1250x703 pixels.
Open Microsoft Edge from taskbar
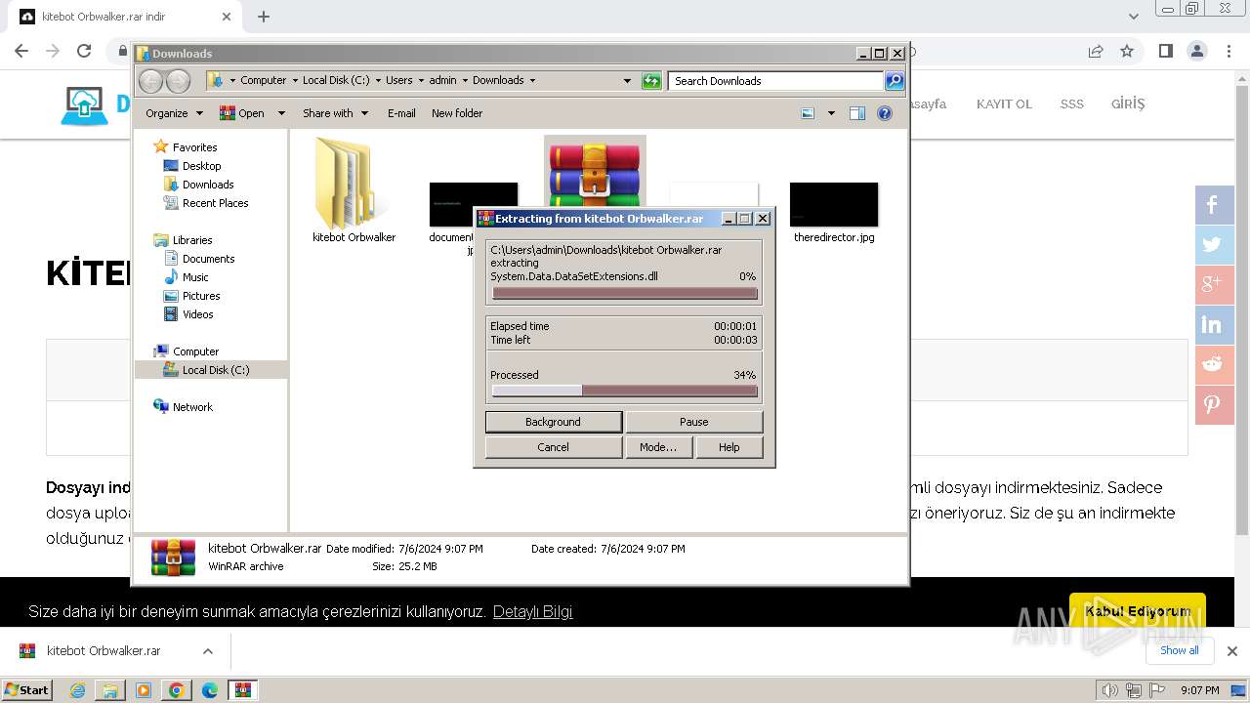click(210, 690)
